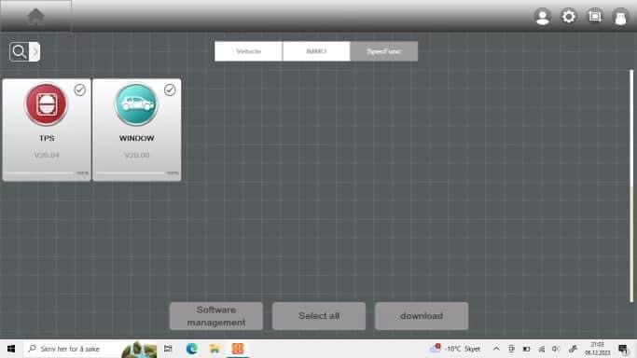Viewport: 637px width, 358px height.
Task: Select the red TPS software tile
Action: coord(47,130)
